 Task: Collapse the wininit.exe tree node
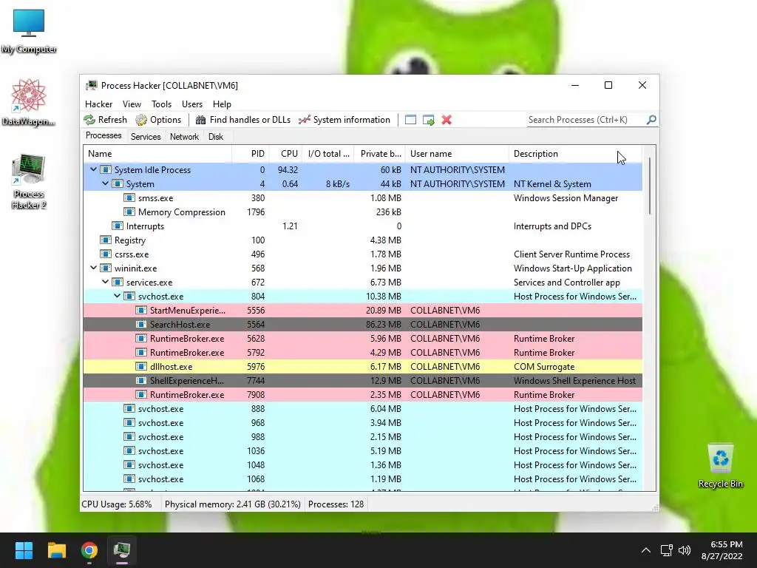[x=94, y=268]
